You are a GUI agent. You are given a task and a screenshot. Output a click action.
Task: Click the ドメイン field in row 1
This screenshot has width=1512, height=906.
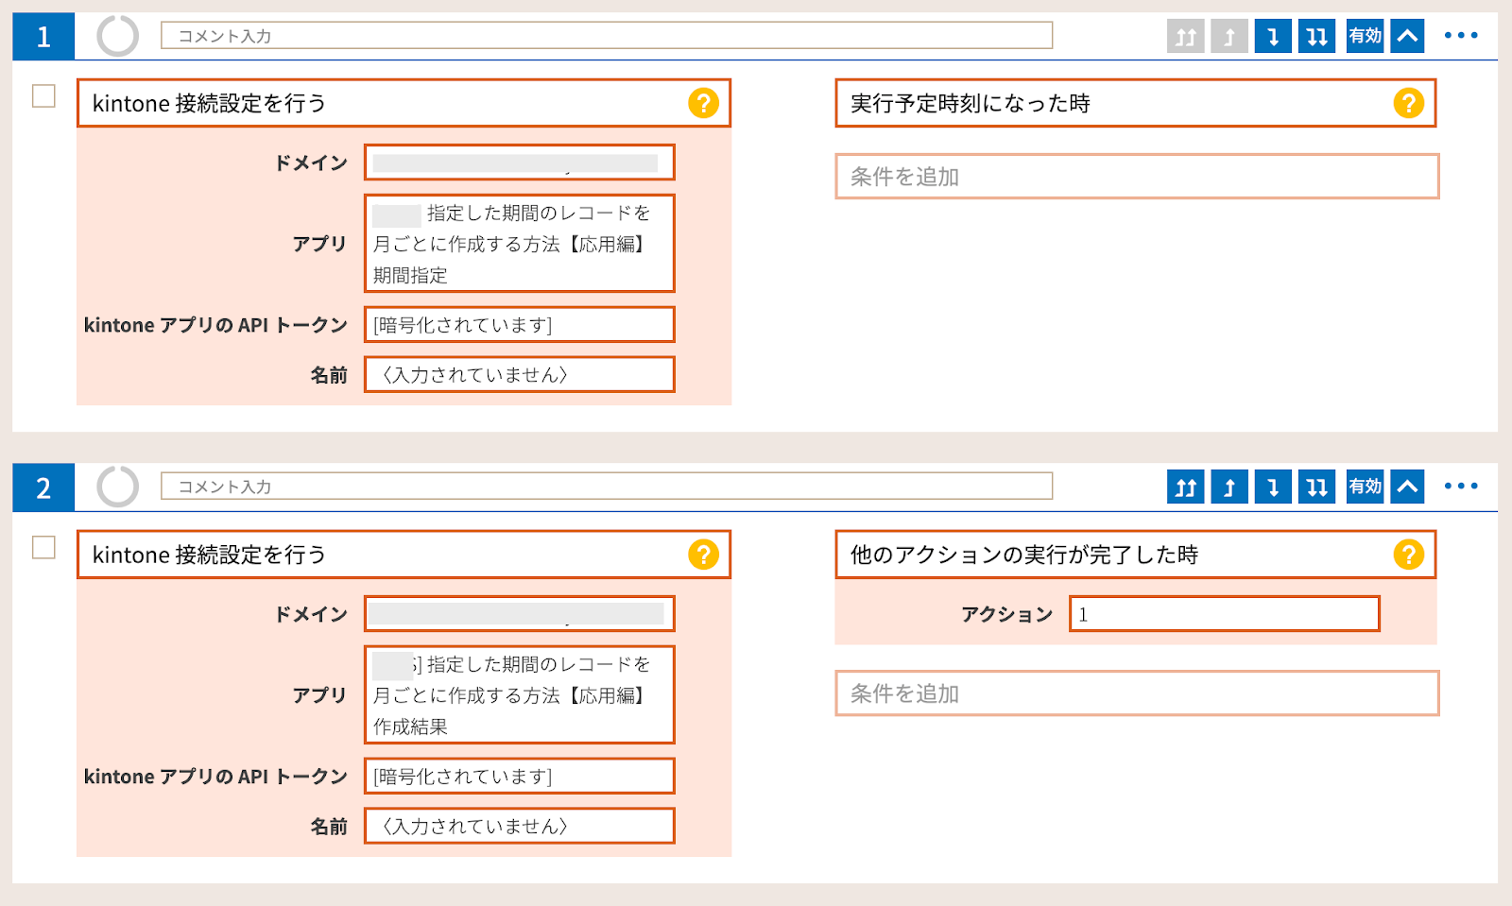(520, 162)
